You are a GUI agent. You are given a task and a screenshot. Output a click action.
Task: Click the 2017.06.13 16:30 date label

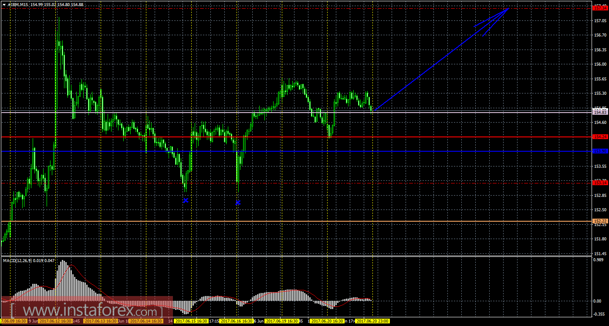(x=101, y=321)
